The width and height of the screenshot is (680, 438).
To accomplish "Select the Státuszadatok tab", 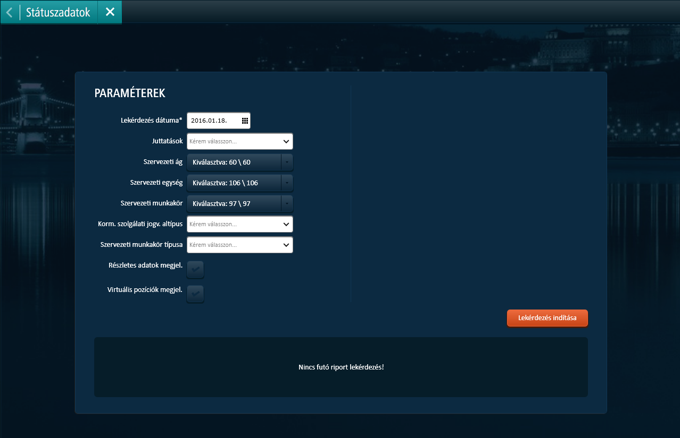I will click(58, 12).
